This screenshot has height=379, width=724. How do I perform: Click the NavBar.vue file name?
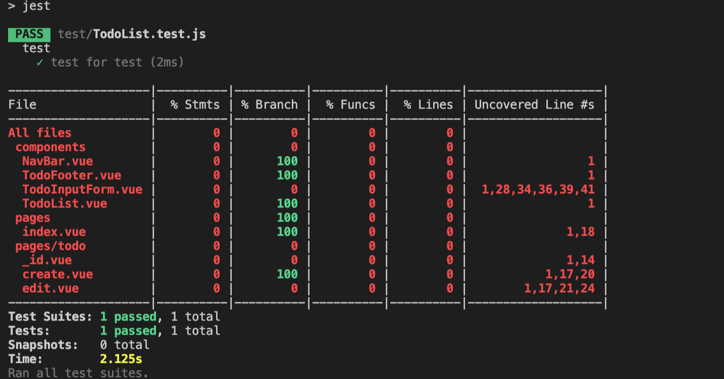[58, 161]
